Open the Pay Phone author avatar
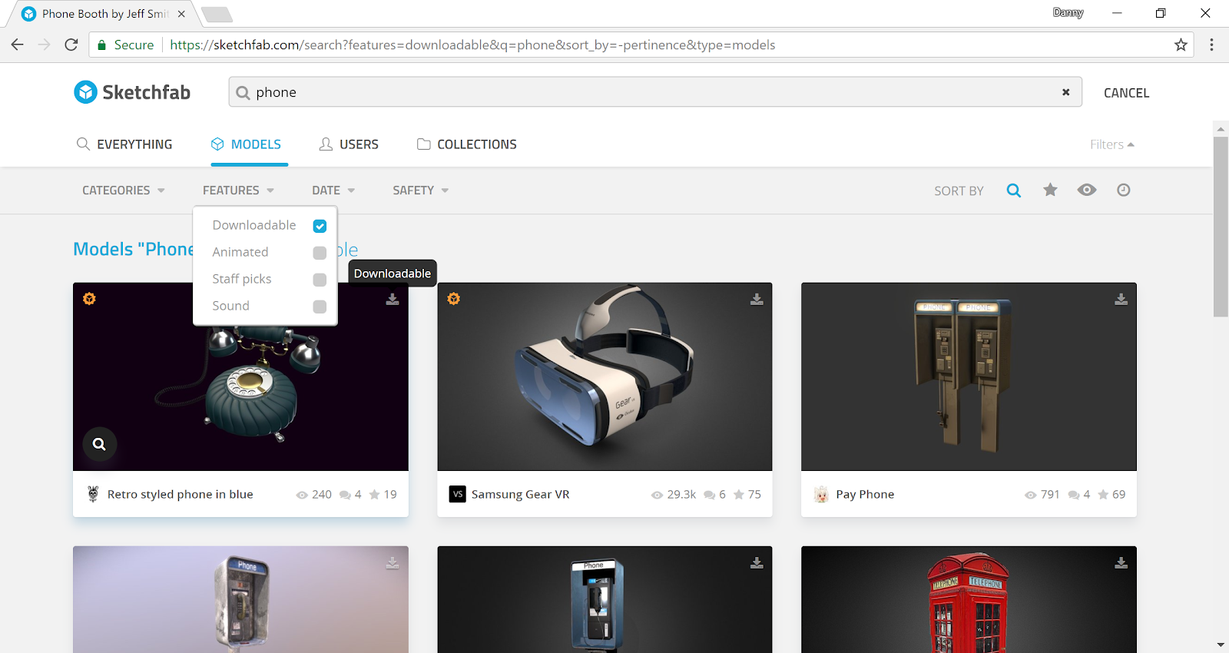The width and height of the screenshot is (1229, 653). point(822,494)
